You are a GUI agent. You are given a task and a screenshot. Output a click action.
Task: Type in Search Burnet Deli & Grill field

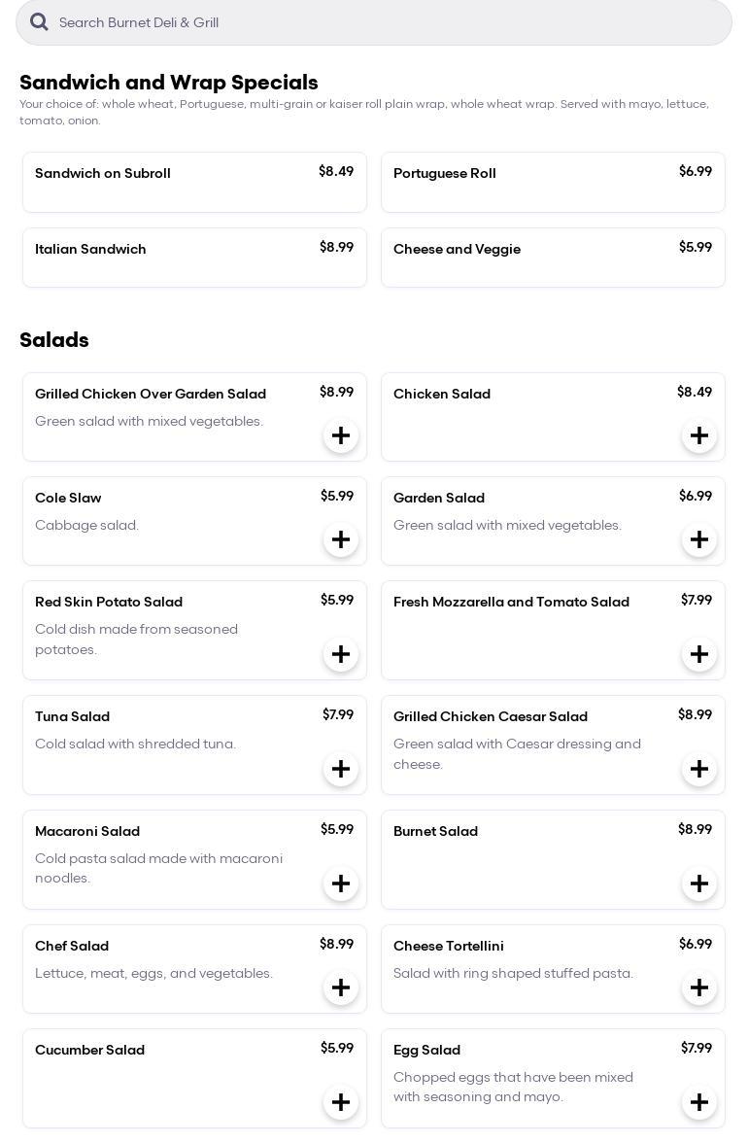click(x=389, y=22)
